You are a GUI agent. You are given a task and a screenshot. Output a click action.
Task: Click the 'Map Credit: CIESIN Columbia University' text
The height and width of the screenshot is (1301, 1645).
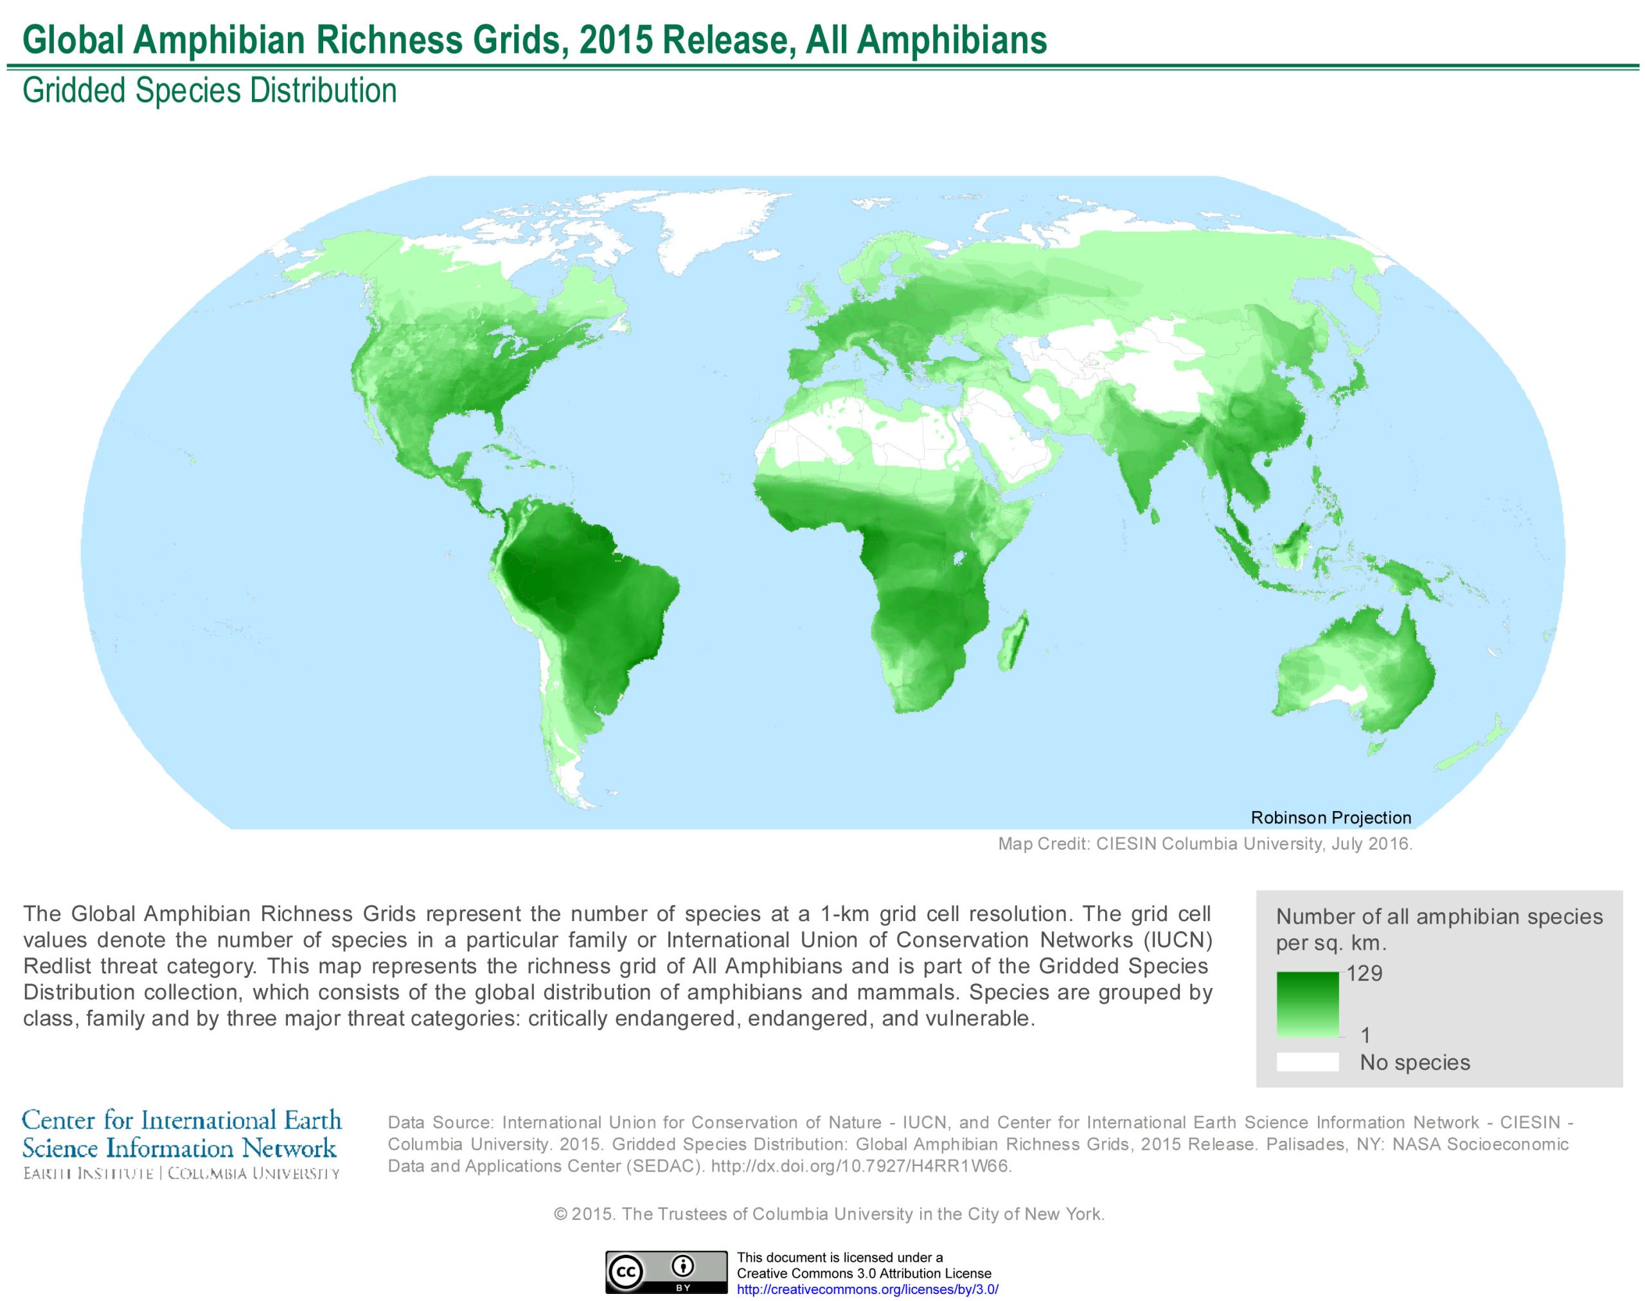pyautogui.click(x=1205, y=844)
